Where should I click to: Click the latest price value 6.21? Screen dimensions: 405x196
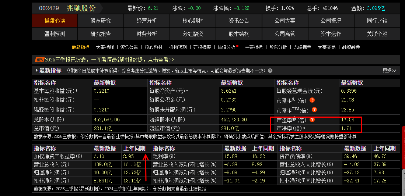click(153, 8)
